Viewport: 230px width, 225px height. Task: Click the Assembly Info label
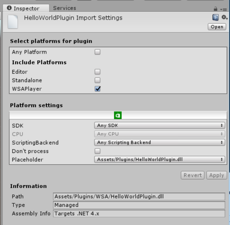[x=31, y=213]
